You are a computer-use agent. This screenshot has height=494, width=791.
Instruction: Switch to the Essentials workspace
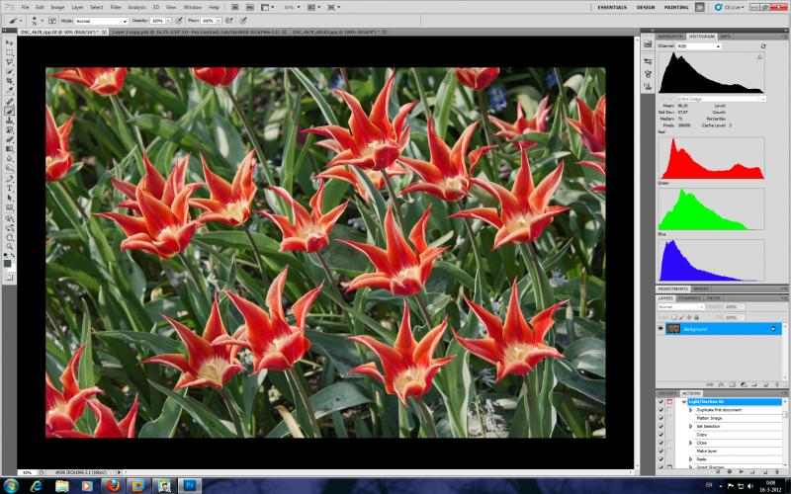(612, 7)
